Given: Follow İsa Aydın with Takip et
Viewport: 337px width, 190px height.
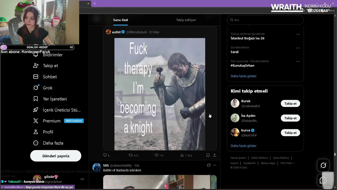Looking at the screenshot, I should [x=290, y=118].
